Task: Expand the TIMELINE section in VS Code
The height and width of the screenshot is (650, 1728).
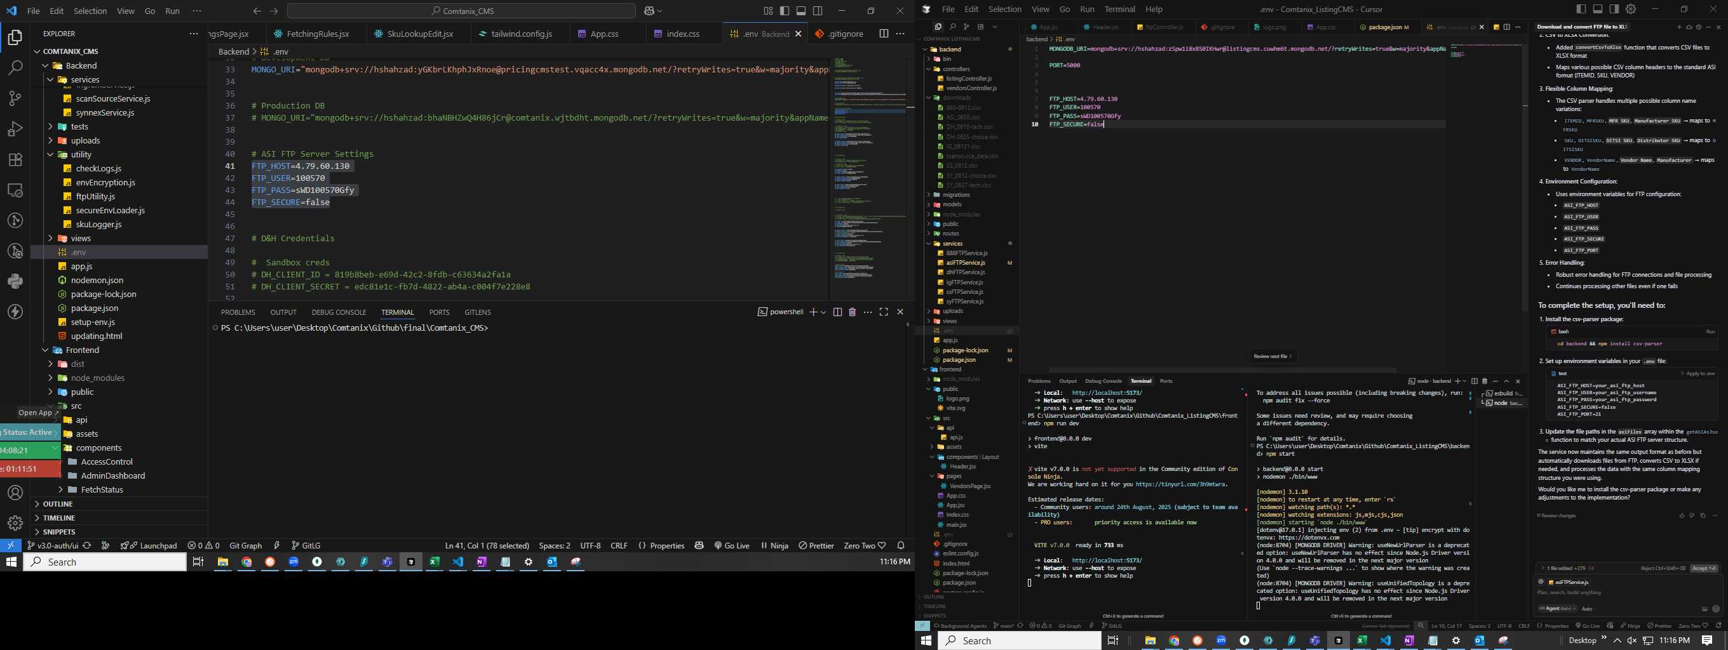Action: pos(119,518)
